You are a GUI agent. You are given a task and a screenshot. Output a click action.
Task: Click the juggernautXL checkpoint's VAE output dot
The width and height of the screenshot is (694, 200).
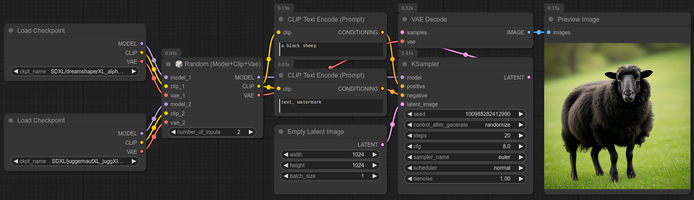[x=142, y=151]
